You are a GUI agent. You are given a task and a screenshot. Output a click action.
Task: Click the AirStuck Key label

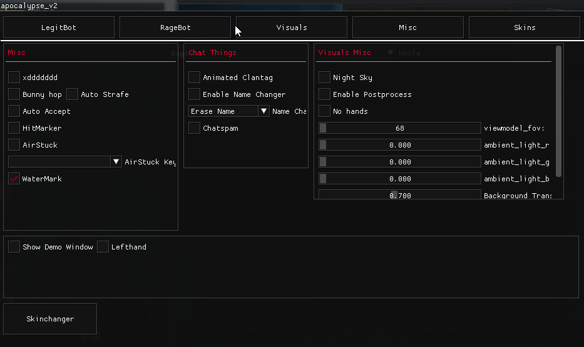tap(150, 162)
